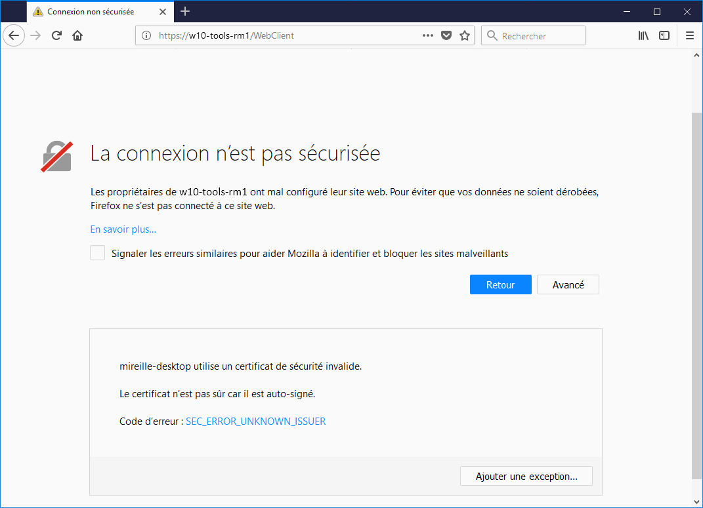
Task: Click the magnifier icon in search box
Action: pyautogui.click(x=492, y=35)
